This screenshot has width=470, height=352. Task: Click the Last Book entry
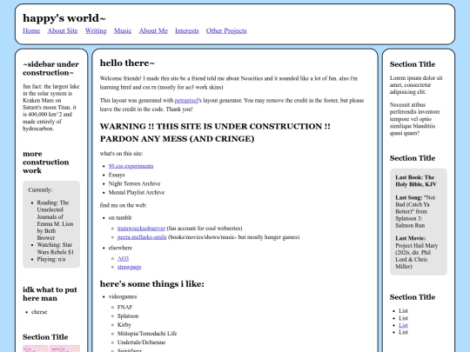416,181
